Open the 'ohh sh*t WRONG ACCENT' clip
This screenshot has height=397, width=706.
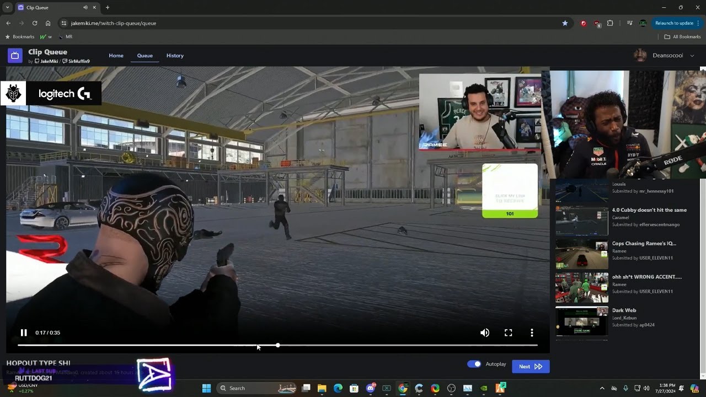[647, 277]
